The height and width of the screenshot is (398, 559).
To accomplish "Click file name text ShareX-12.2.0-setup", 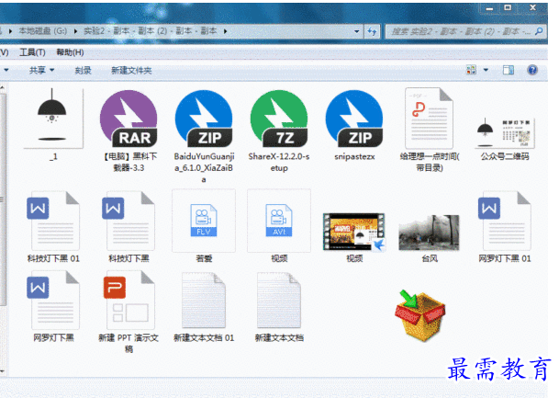I will point(279,162).
